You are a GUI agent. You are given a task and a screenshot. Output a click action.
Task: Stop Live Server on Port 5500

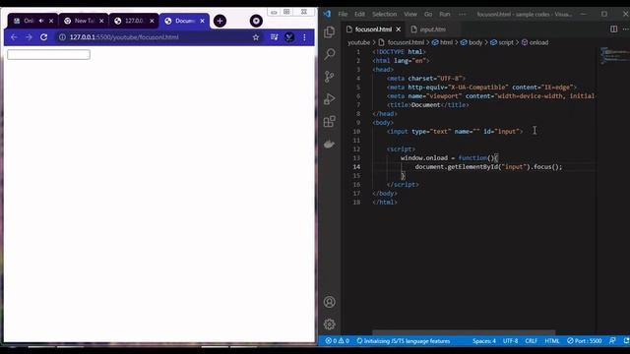coord(584,341)
